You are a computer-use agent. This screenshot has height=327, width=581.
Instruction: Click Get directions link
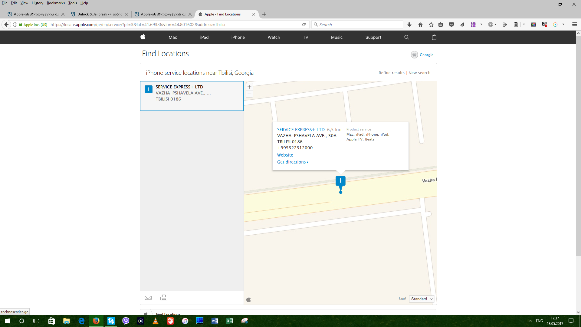point(293,162)
